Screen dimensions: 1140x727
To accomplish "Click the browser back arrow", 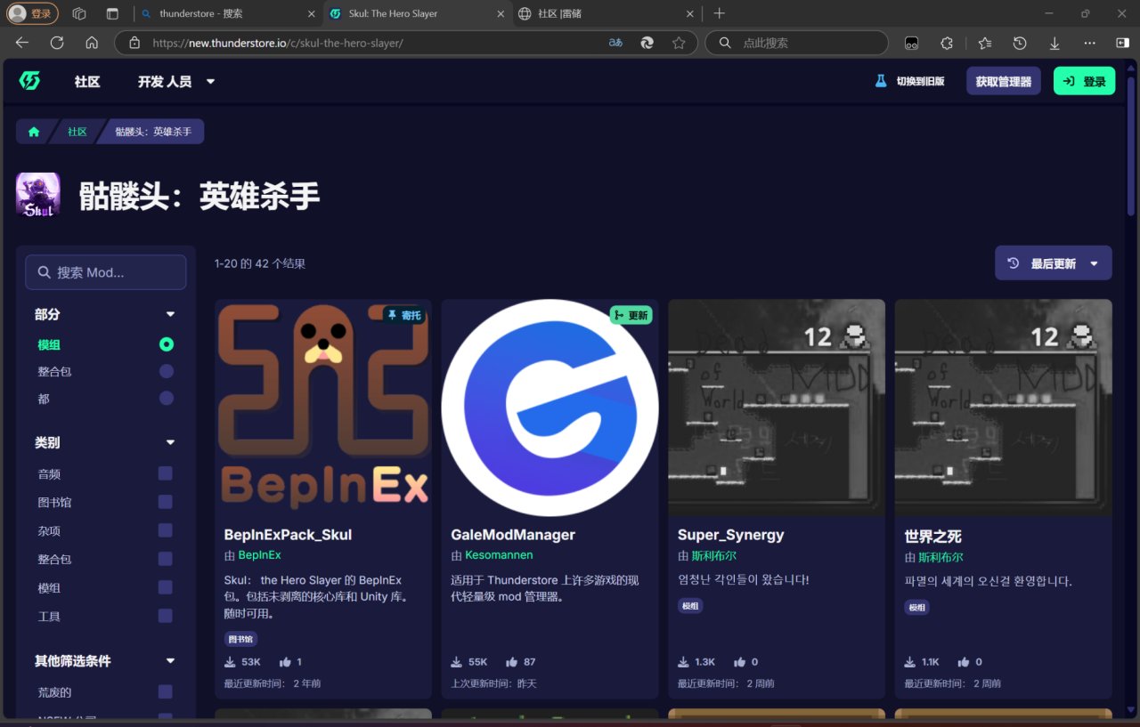I will pos(22,43).
